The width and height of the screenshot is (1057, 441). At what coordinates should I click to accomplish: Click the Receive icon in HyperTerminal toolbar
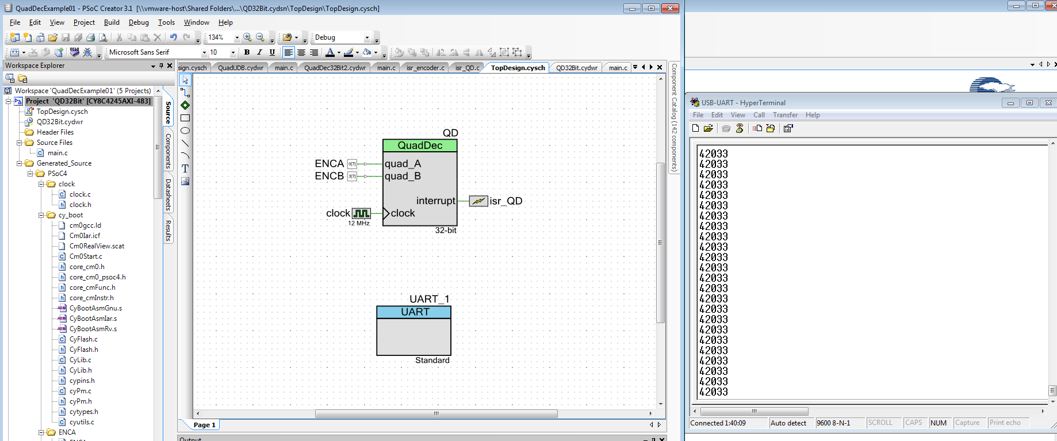tap(771, 128)
